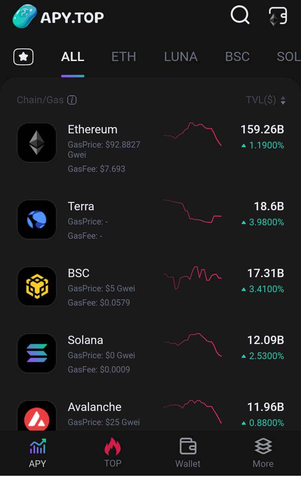Open the search magnifier icon
The width and height of the screenshot is (301, 477).
(240, 15)
